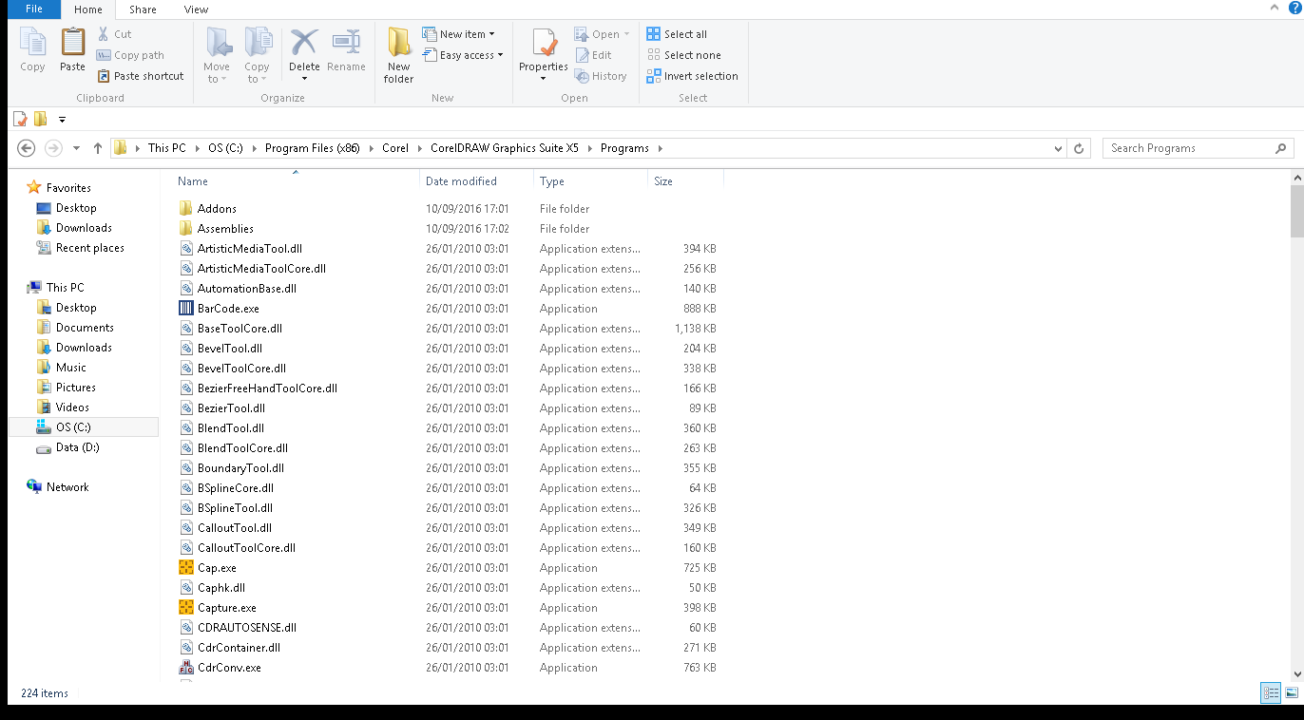The image size is (1304, 720).
Task: Click the vertical scrollbar down arrow
Action: 1297,674
